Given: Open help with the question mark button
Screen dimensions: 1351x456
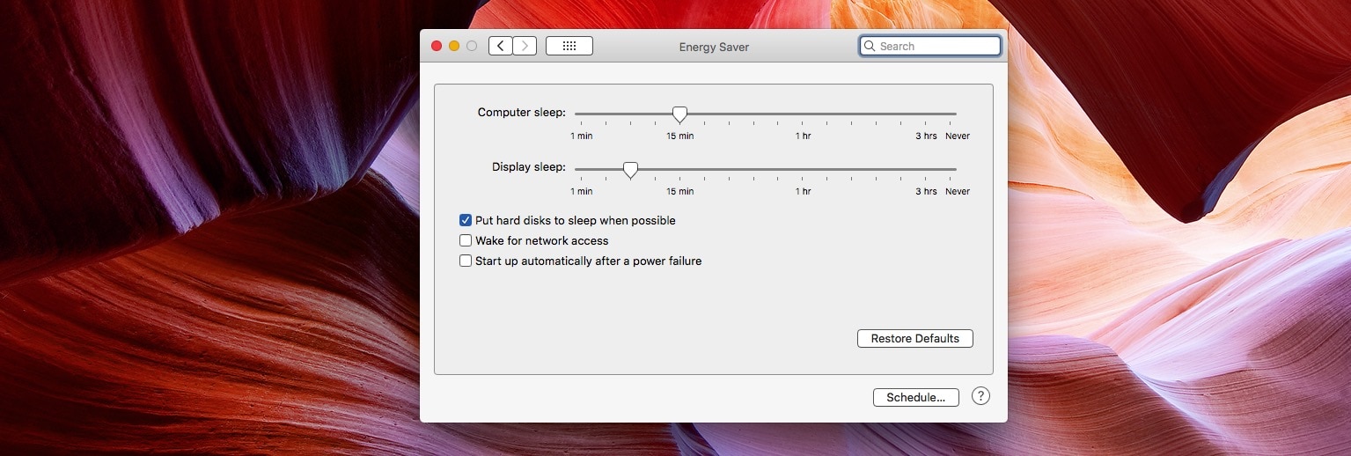Looking at the screenshot, I should (x=980, y=396).
